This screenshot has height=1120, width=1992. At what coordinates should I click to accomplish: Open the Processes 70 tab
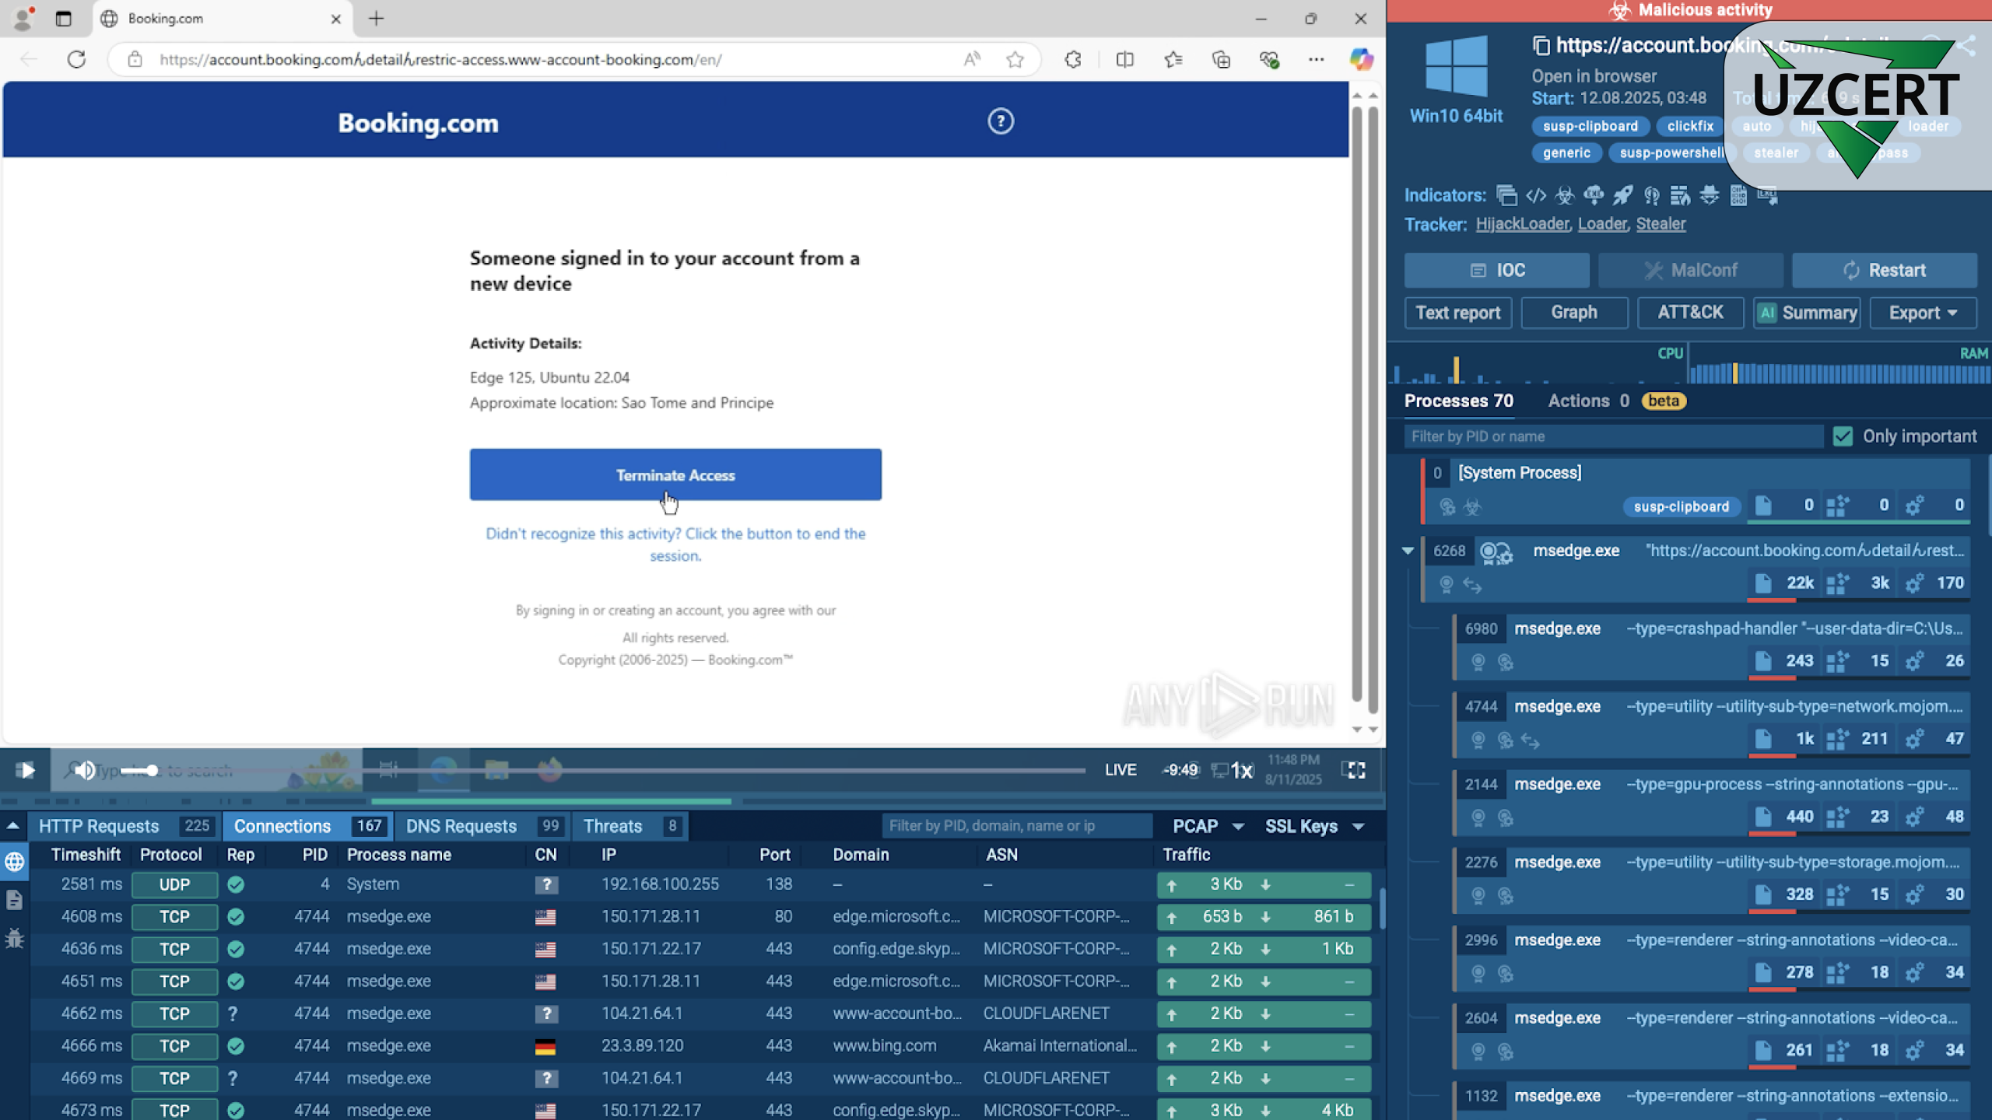coord(1458,401)
